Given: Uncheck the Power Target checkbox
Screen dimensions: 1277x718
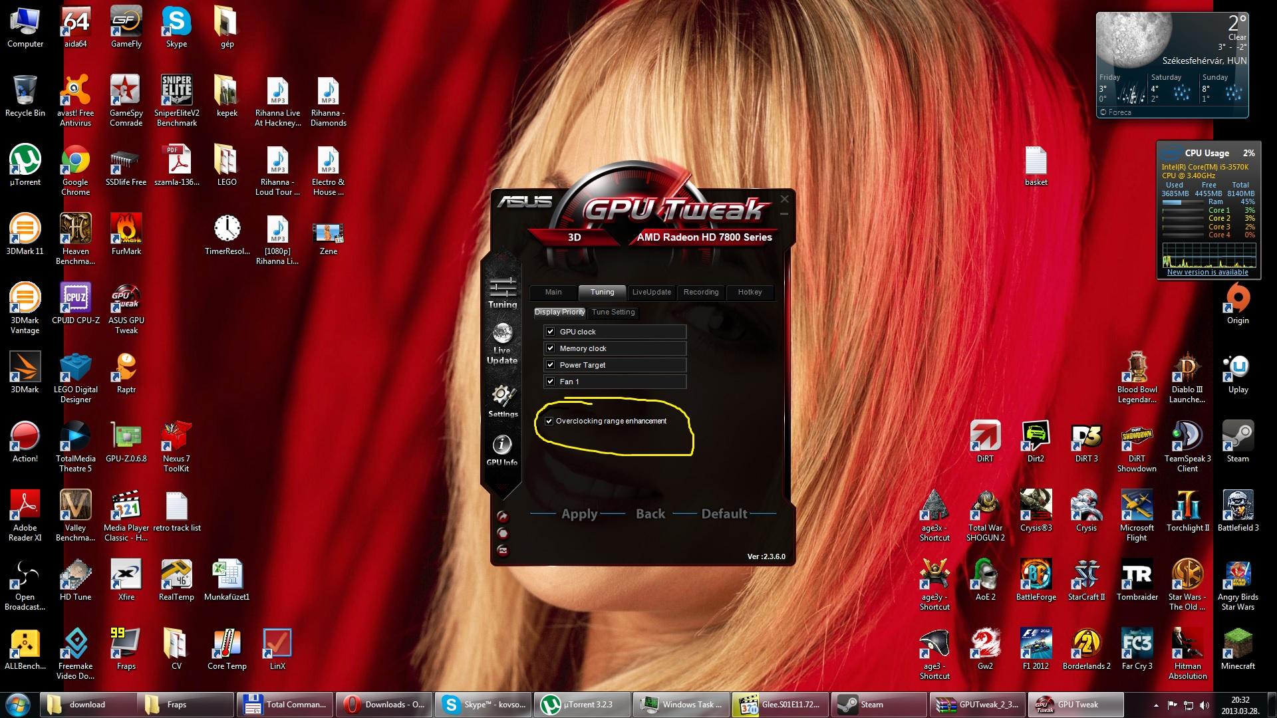Looking at the screenshot, I should tap(550, 364).
